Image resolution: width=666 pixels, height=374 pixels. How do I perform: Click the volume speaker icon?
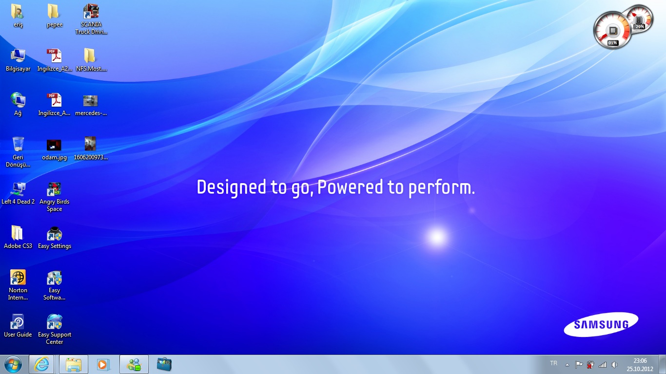614,364
